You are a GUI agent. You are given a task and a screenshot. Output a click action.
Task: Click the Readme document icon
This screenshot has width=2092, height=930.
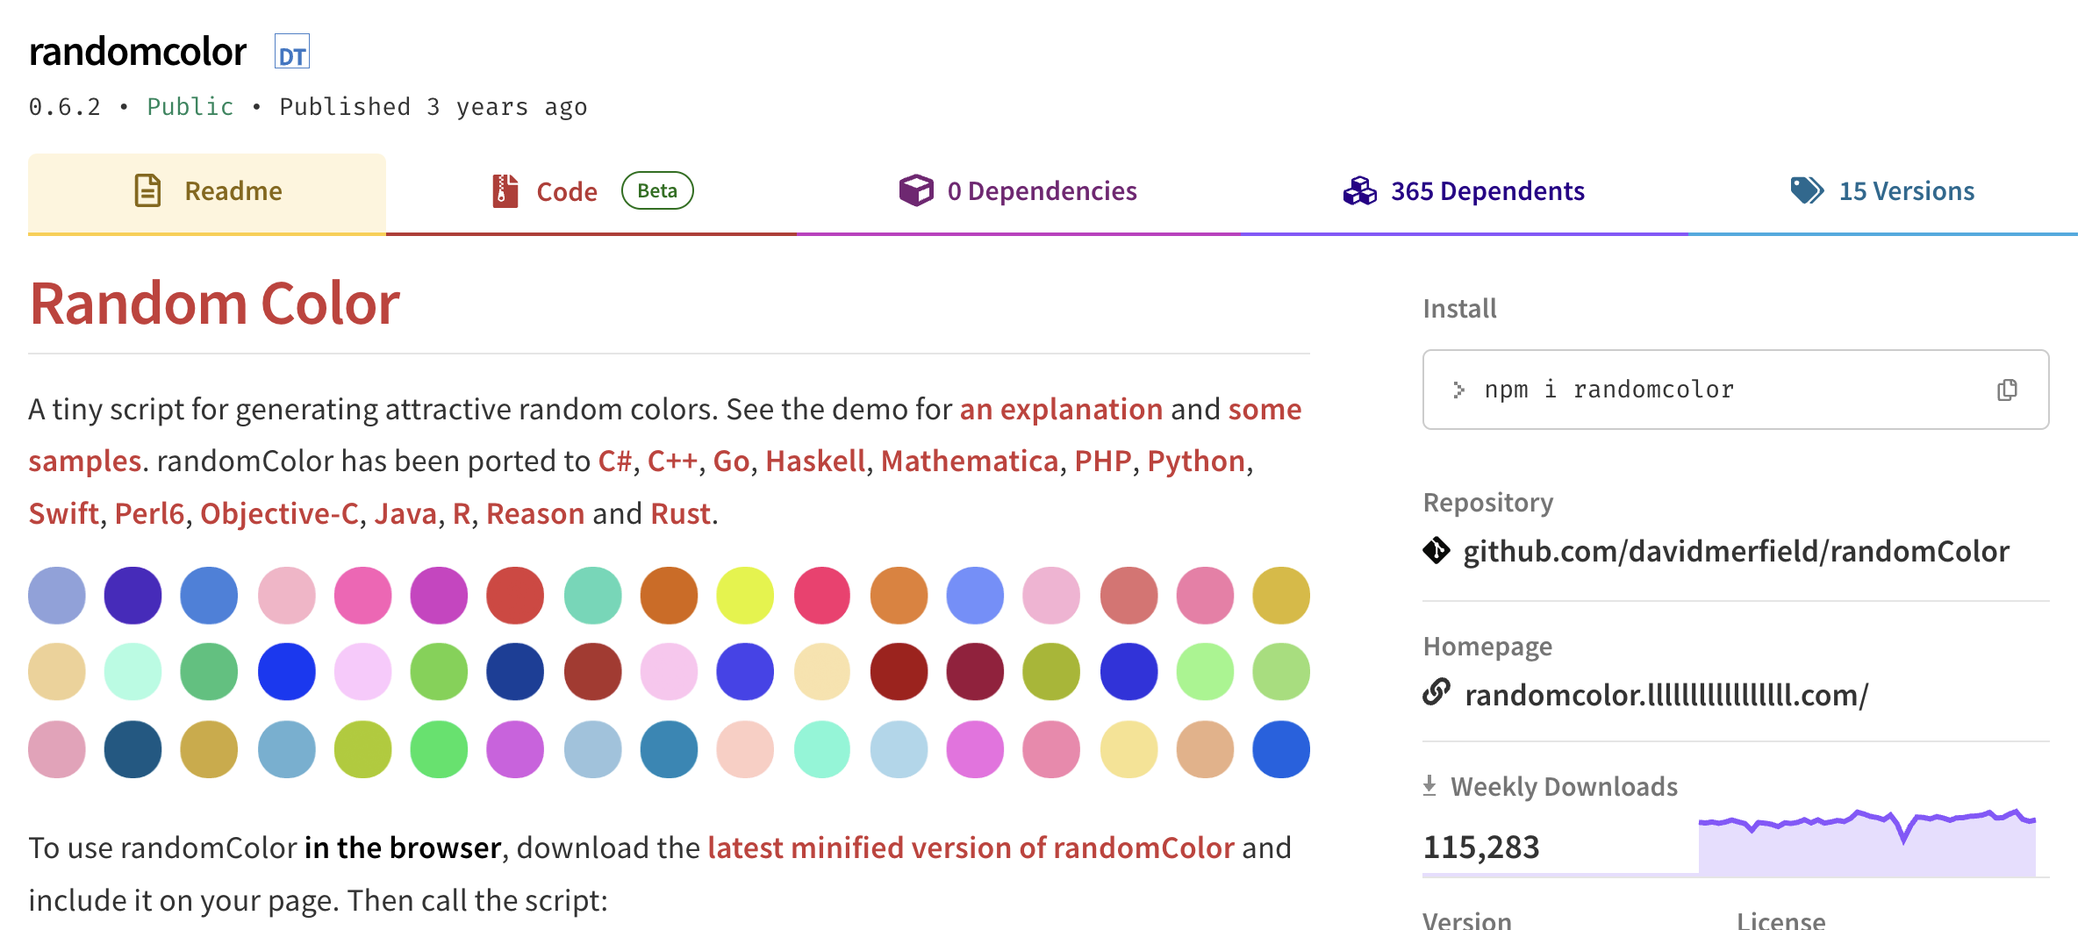147,190
